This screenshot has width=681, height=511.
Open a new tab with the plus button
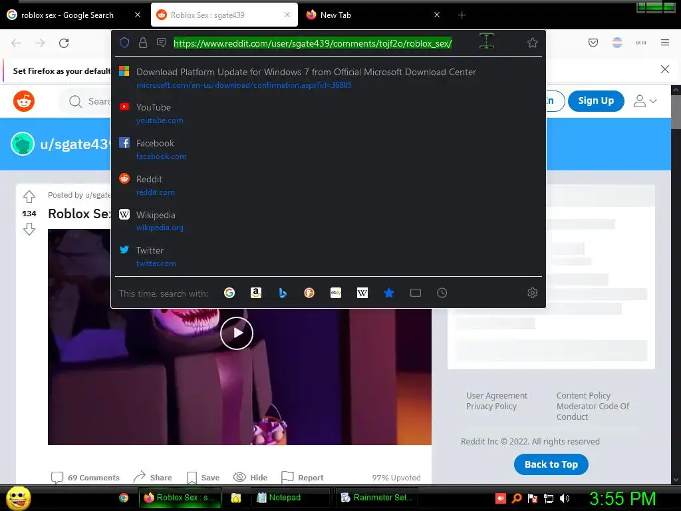[x=462, y=15]
